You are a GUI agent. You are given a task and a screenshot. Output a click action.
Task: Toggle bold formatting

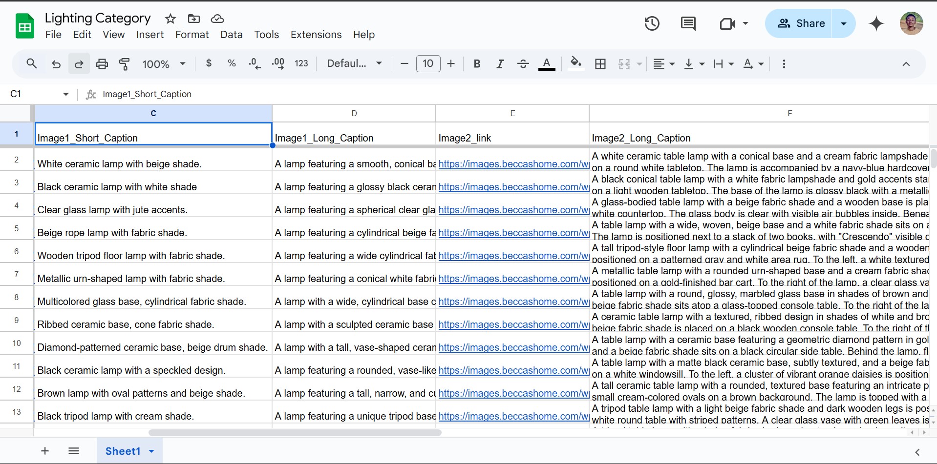(x=477, y=64)
